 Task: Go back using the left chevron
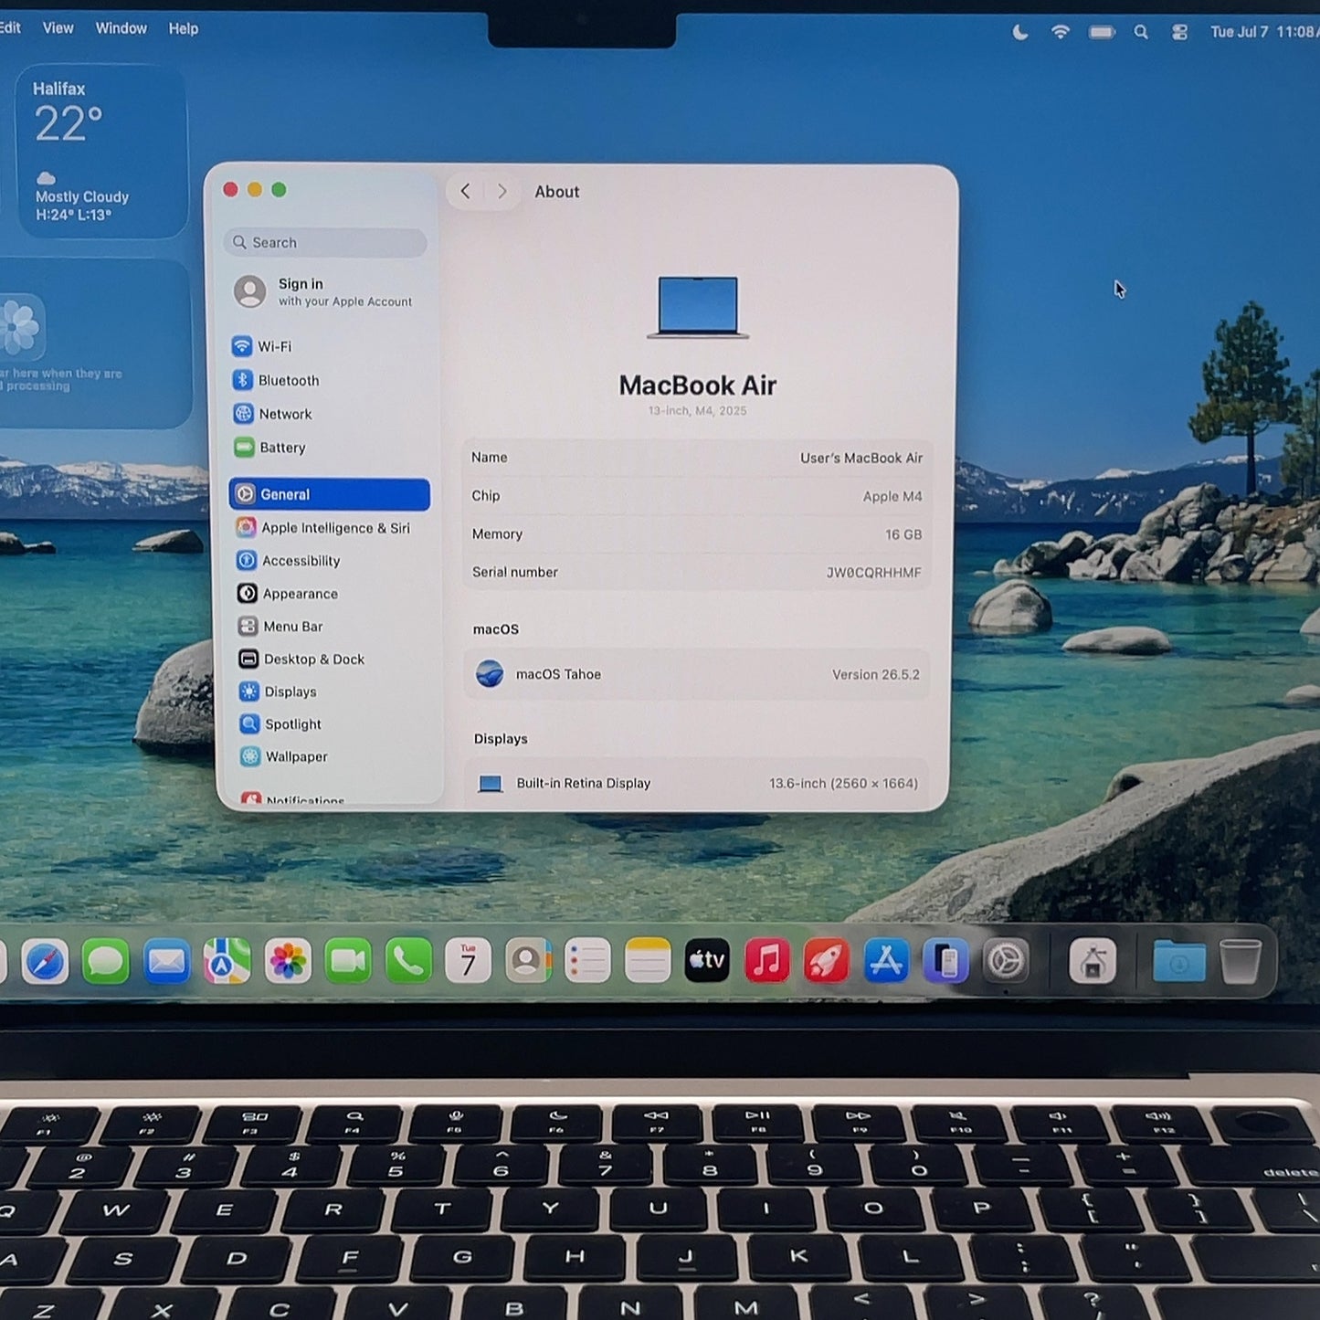tap(466, 191)
